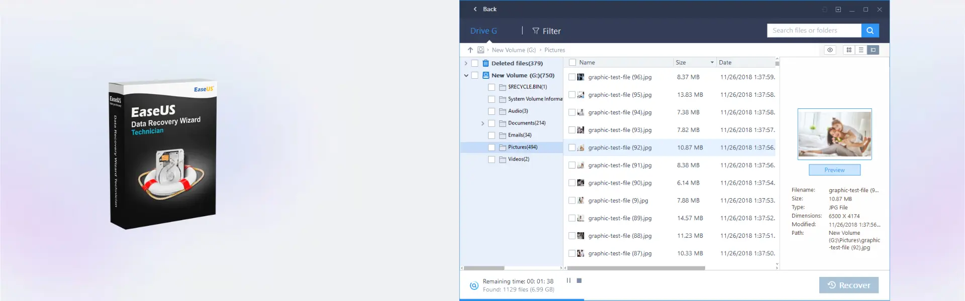Screen dimensions: 965x301
Task: Click New Volume (G:) in the breadcrumb
Action: pyautogui.click(x=514, y=50)
